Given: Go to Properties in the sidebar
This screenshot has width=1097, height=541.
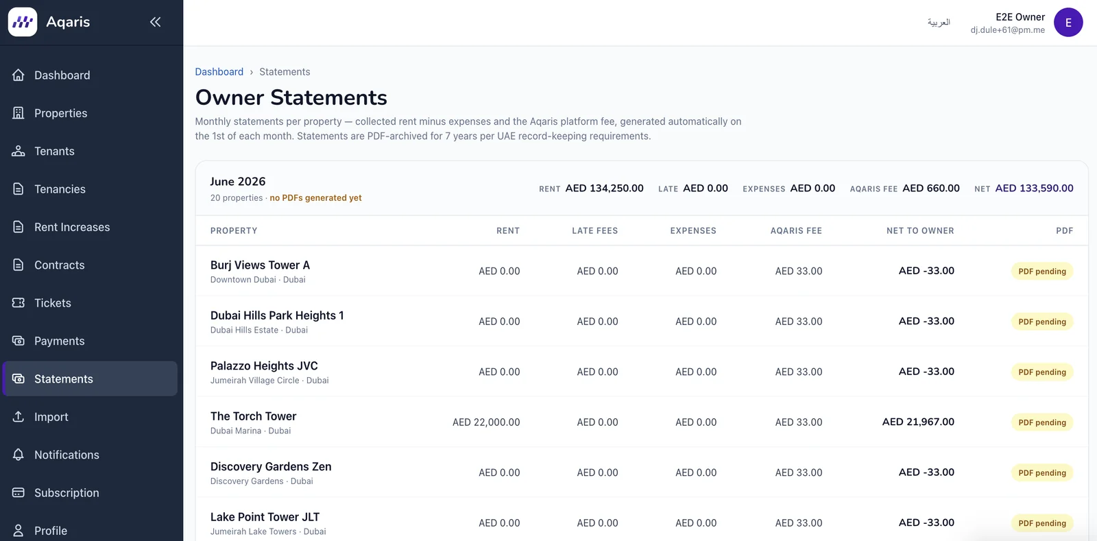Looking at the screenshot, I should tap(90, 113).
